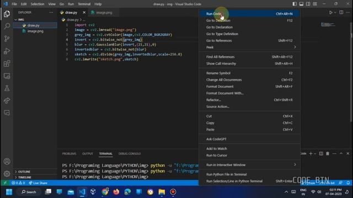Create a new terminal with plus icon

tap(311, 153)
